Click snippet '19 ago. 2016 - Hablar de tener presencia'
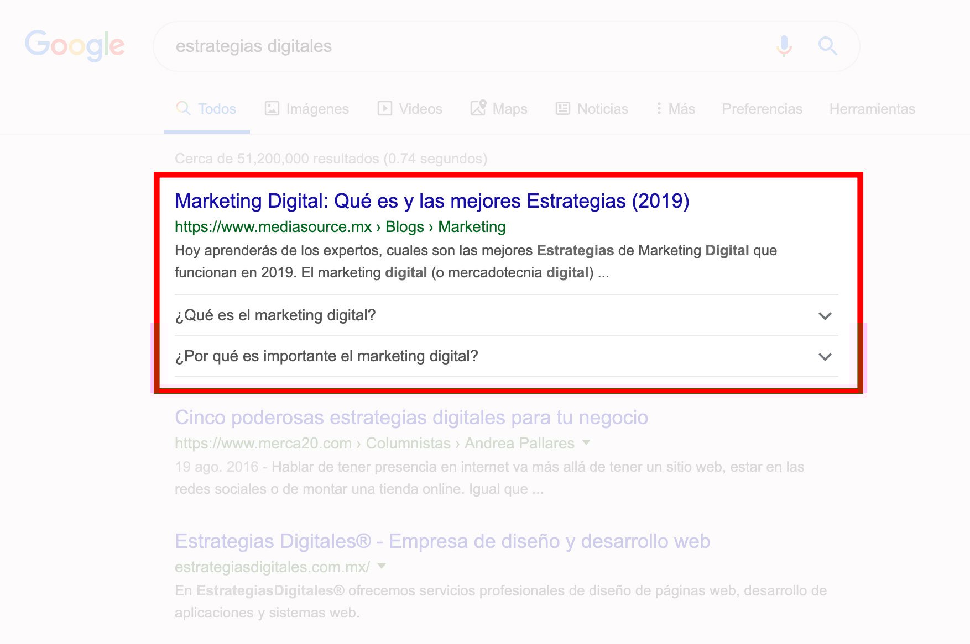Image resolution: width=970 pixels, height=644 pixels. point(489,478)
